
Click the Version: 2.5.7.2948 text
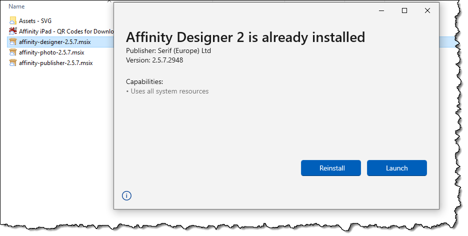click(154, 60)
